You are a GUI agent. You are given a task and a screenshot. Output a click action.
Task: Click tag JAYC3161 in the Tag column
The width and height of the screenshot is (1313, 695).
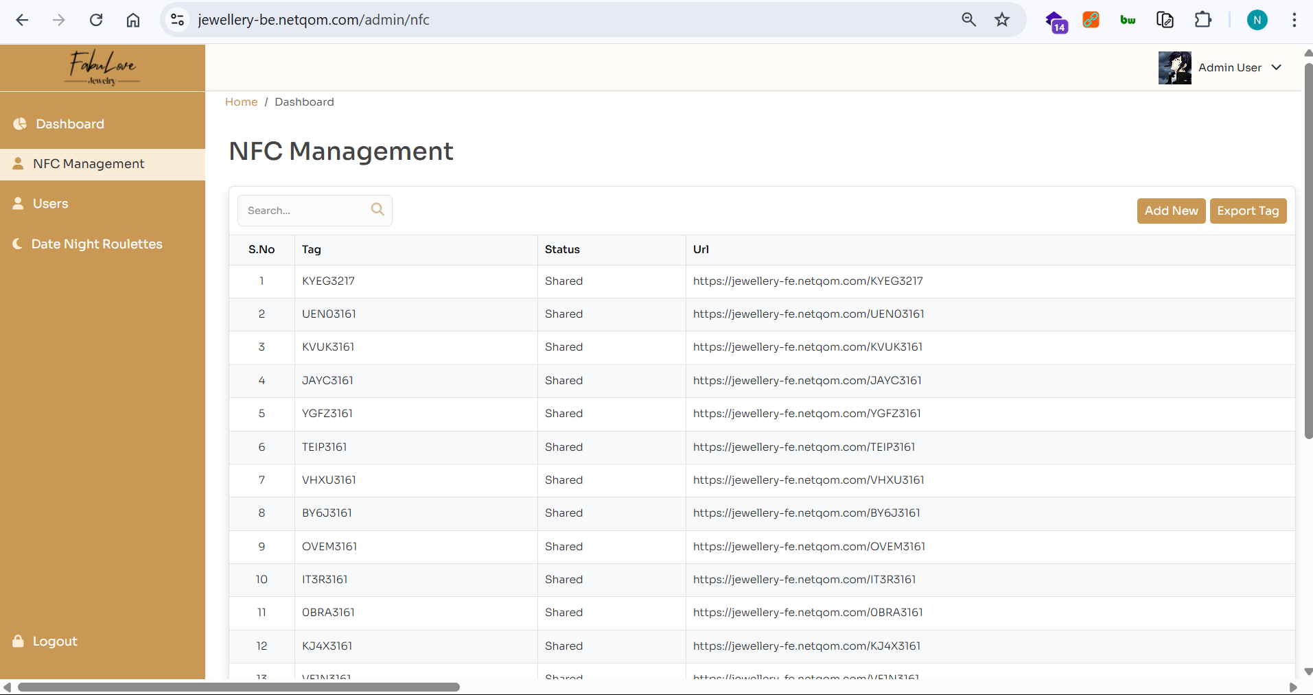[327, 380]
